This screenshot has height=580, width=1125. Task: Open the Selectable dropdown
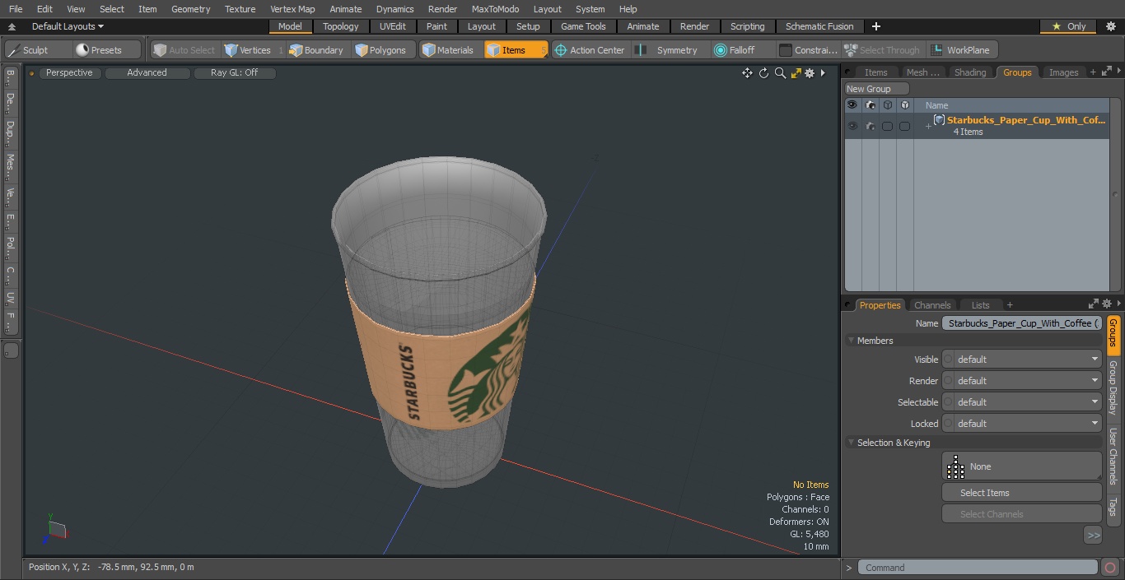pyautogui.click(x=1028, y=402)
